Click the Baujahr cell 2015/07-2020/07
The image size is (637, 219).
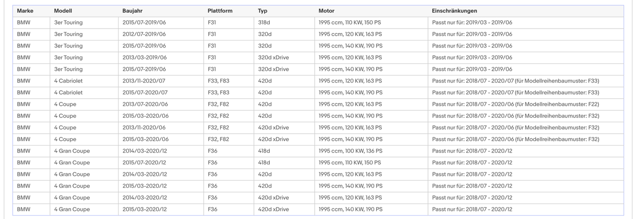point(144,93)
